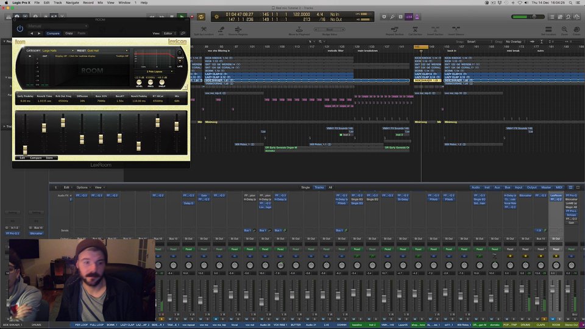Click the Split by Locators scissors icon
Screen dimensions: 585x329
pos(204,29)
